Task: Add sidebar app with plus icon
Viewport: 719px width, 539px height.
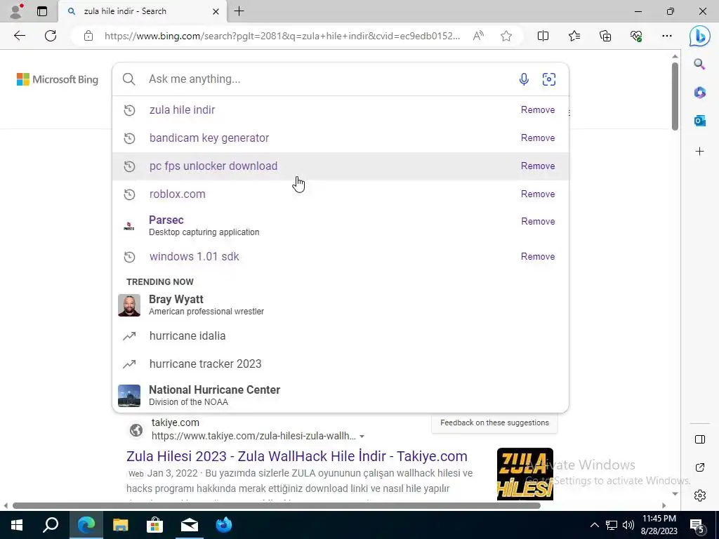Action: point(699,151)
